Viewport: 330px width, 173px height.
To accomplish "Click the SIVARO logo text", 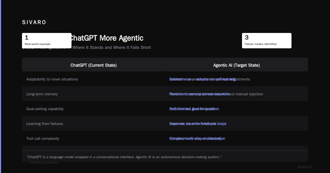I will [x=34, y=22].
